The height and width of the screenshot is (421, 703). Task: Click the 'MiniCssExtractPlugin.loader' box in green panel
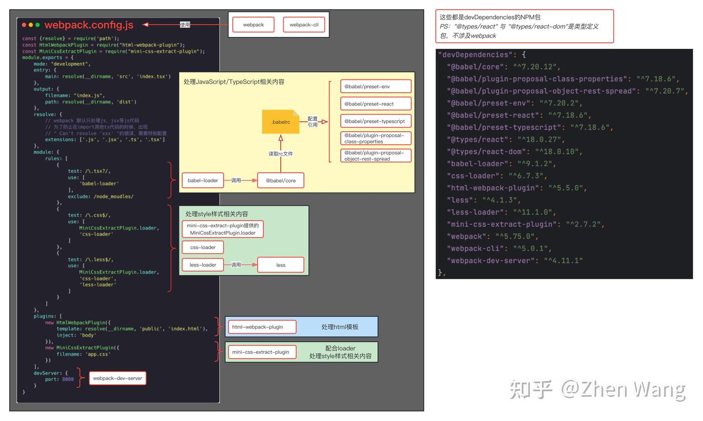(x=223, y=229)
